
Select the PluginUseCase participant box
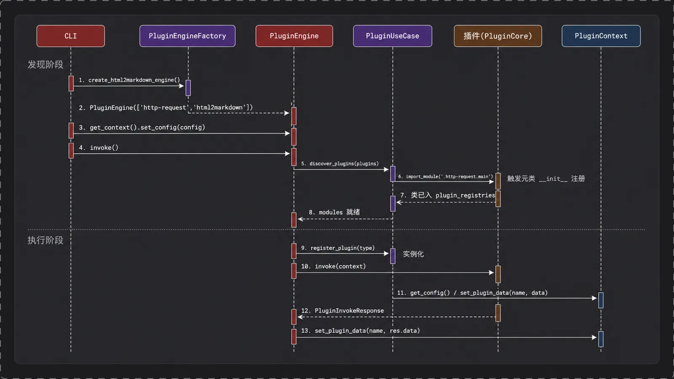click(393, 36)
